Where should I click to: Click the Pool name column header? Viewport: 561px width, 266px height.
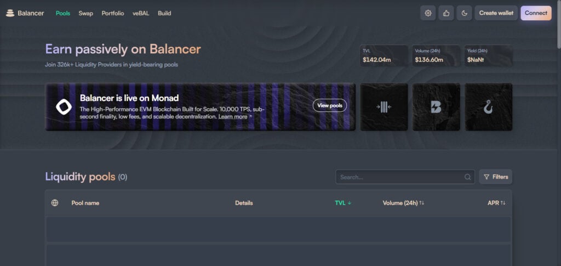[x=85, y=203]
